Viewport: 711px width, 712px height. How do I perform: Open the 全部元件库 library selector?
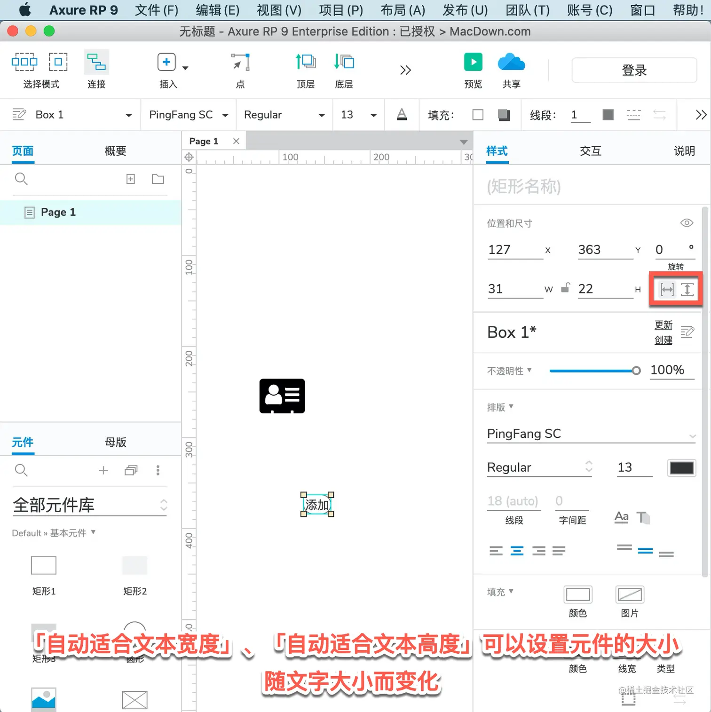90,505
